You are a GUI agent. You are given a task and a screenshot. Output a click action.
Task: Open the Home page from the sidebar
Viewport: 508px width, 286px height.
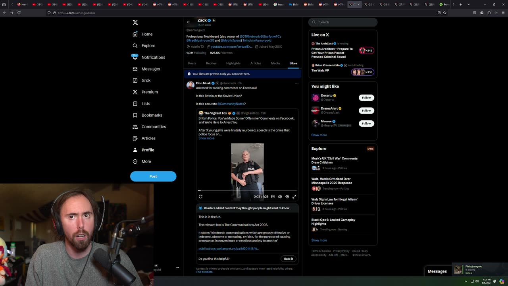(143, 34)
